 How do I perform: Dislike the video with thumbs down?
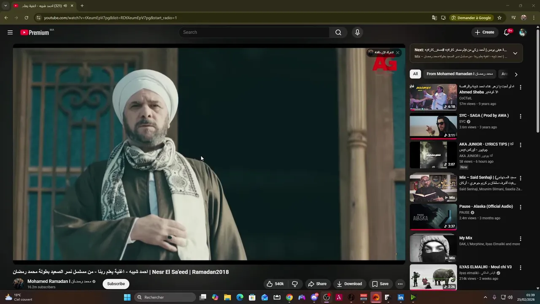point(295,284)
